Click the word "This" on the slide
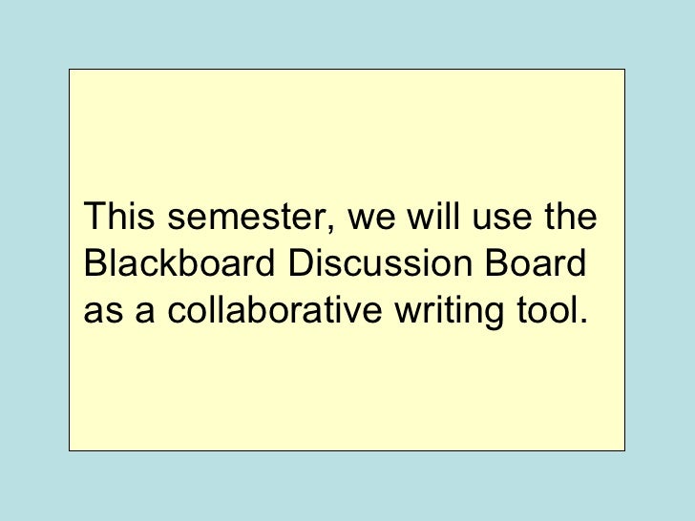 [119, 217]
